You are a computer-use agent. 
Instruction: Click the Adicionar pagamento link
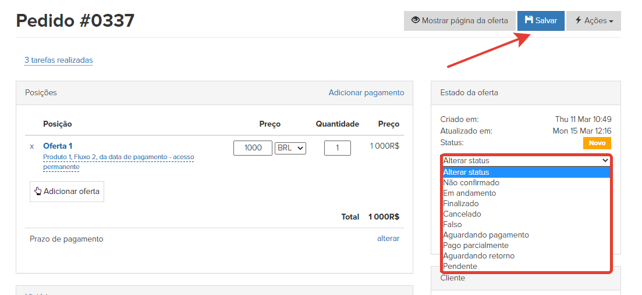366,92
